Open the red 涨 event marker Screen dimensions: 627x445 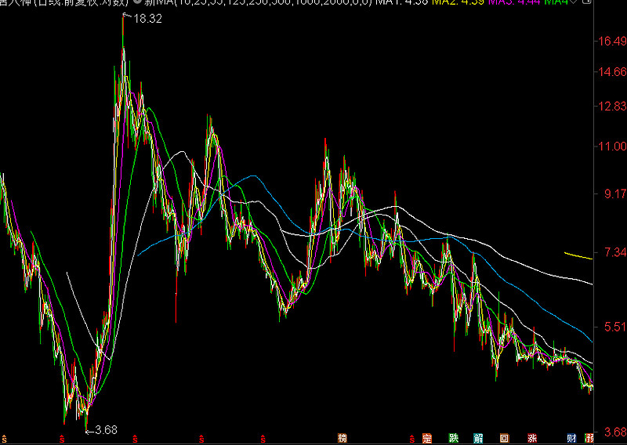(532, 438)
